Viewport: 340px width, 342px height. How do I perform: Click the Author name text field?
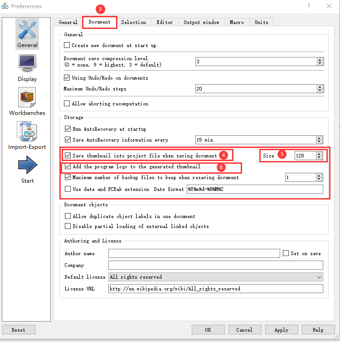(194, 253)
